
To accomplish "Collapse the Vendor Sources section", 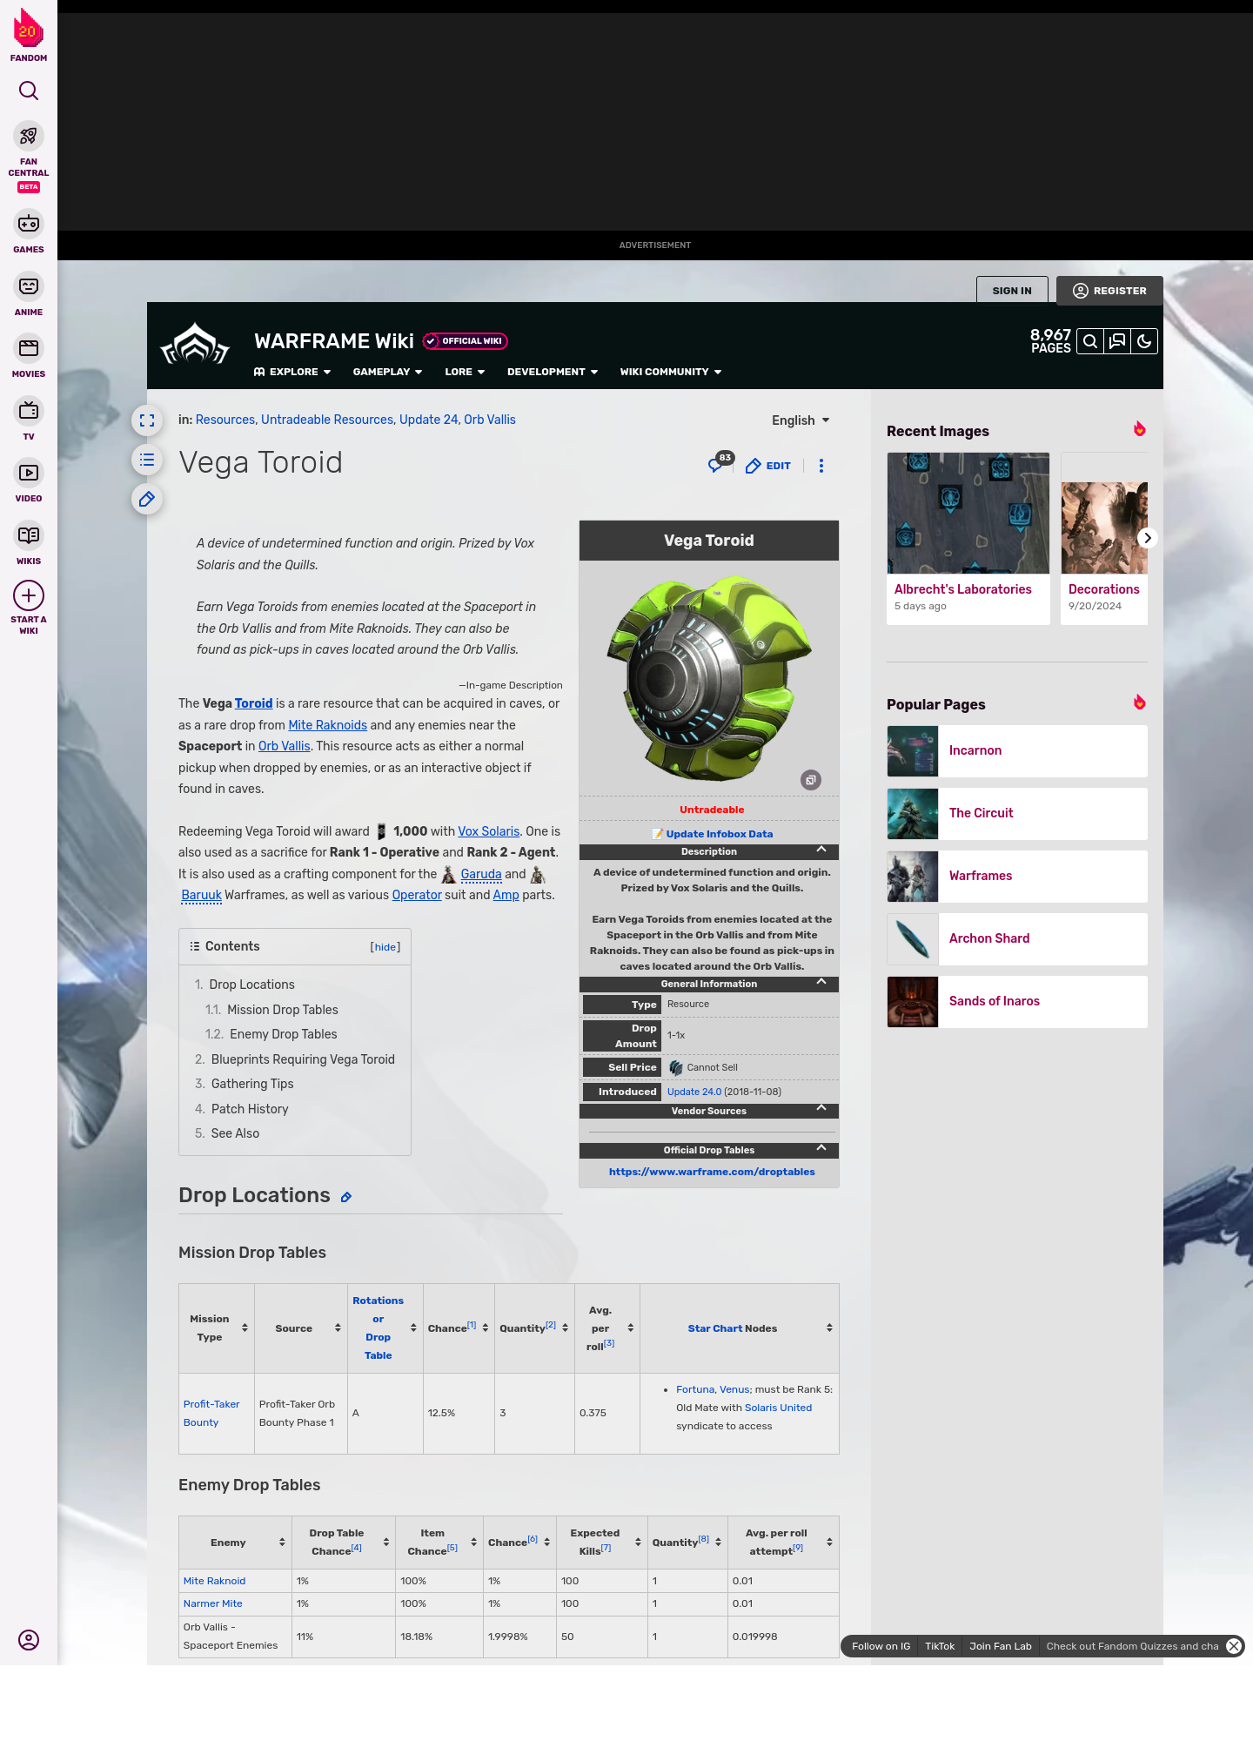I will [821, 1108].
